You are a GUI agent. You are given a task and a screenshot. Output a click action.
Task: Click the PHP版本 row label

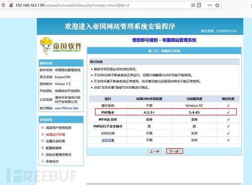(x=108, y=112)
